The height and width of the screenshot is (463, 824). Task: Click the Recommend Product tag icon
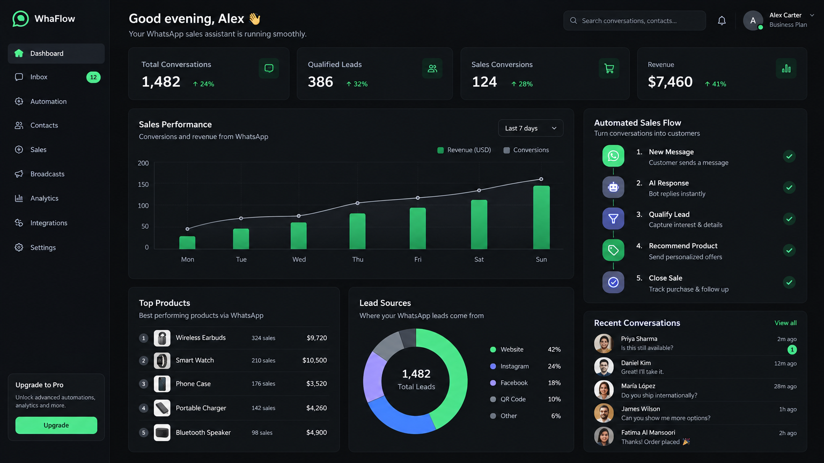pos(613,250)
